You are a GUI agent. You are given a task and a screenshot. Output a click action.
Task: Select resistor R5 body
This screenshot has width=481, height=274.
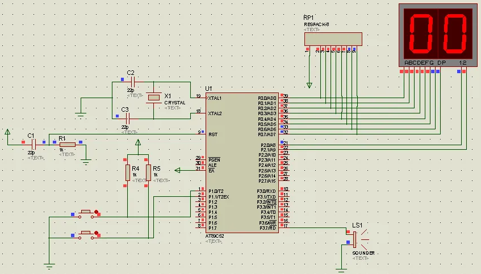coord(148,172)
